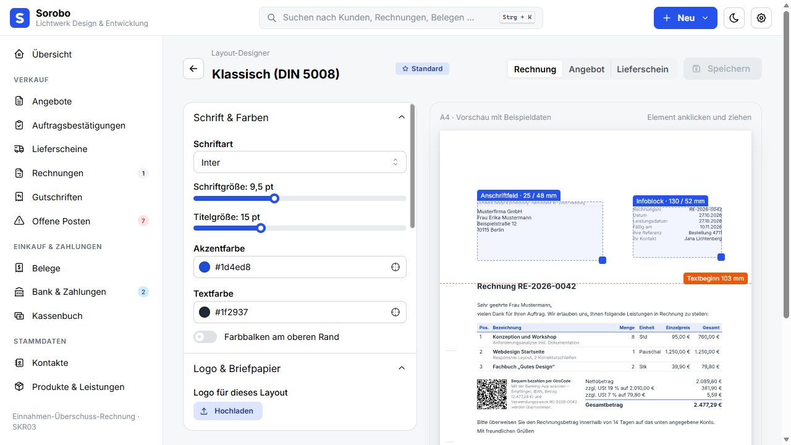Switch to the Lieferschein tab
This screenshot has width=791, height=445.
[643, 69]
